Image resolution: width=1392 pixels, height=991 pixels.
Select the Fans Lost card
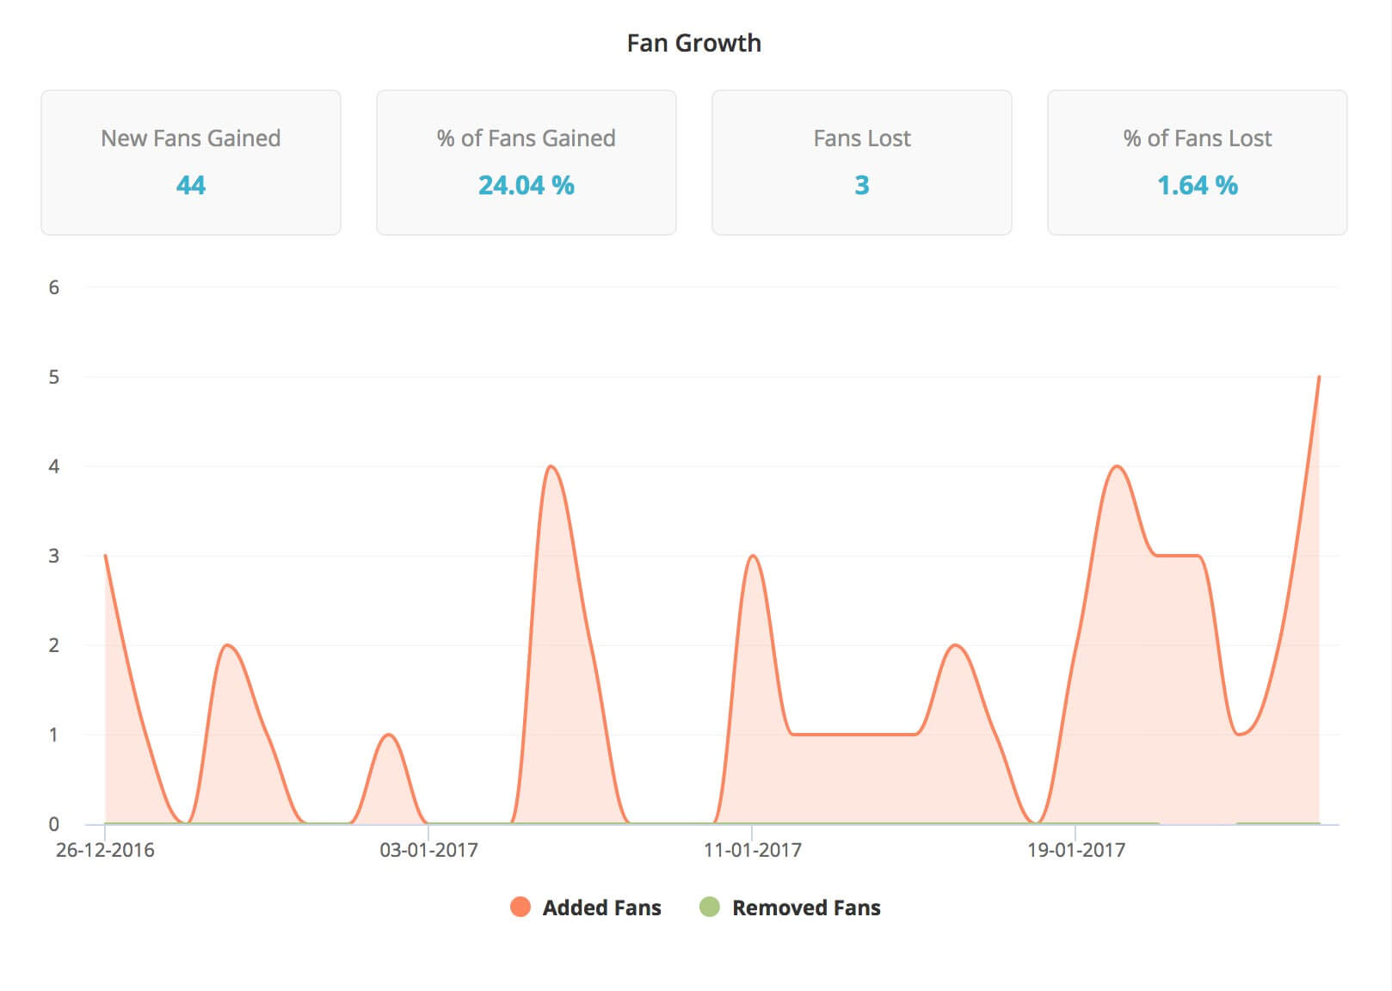862,163
